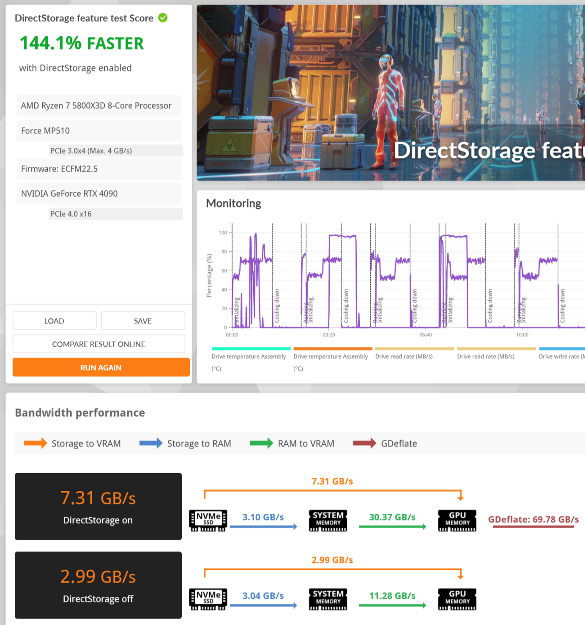Open COMPARE RESULT ONLINE
Screen dimensions: 585x625
[x=98, y=344]
